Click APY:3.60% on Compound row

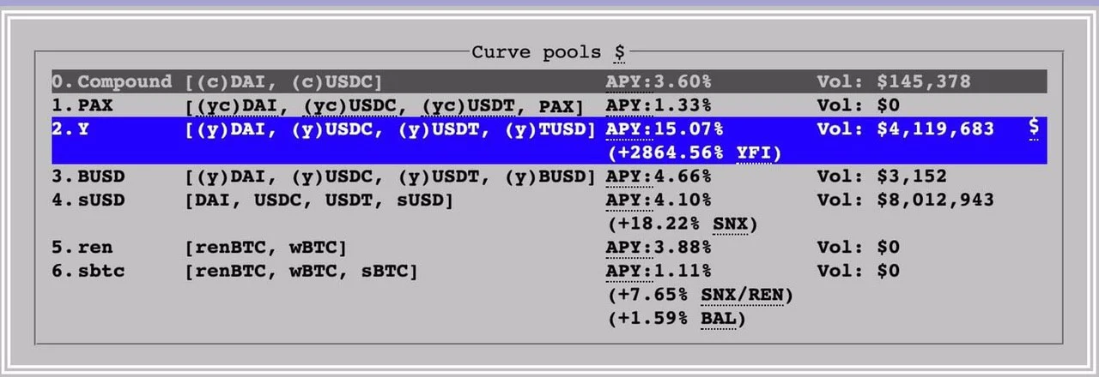coord(659,82)
